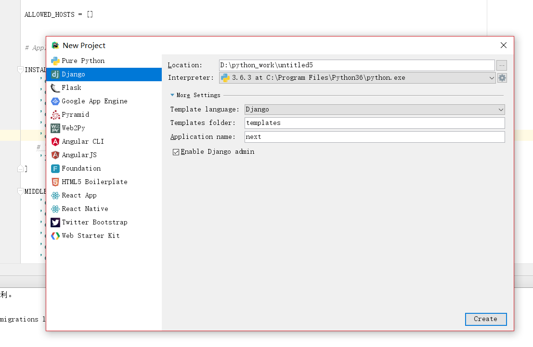
Task: Collapse INSTALLED_APPS fold in editor
Action: point(20,70)
